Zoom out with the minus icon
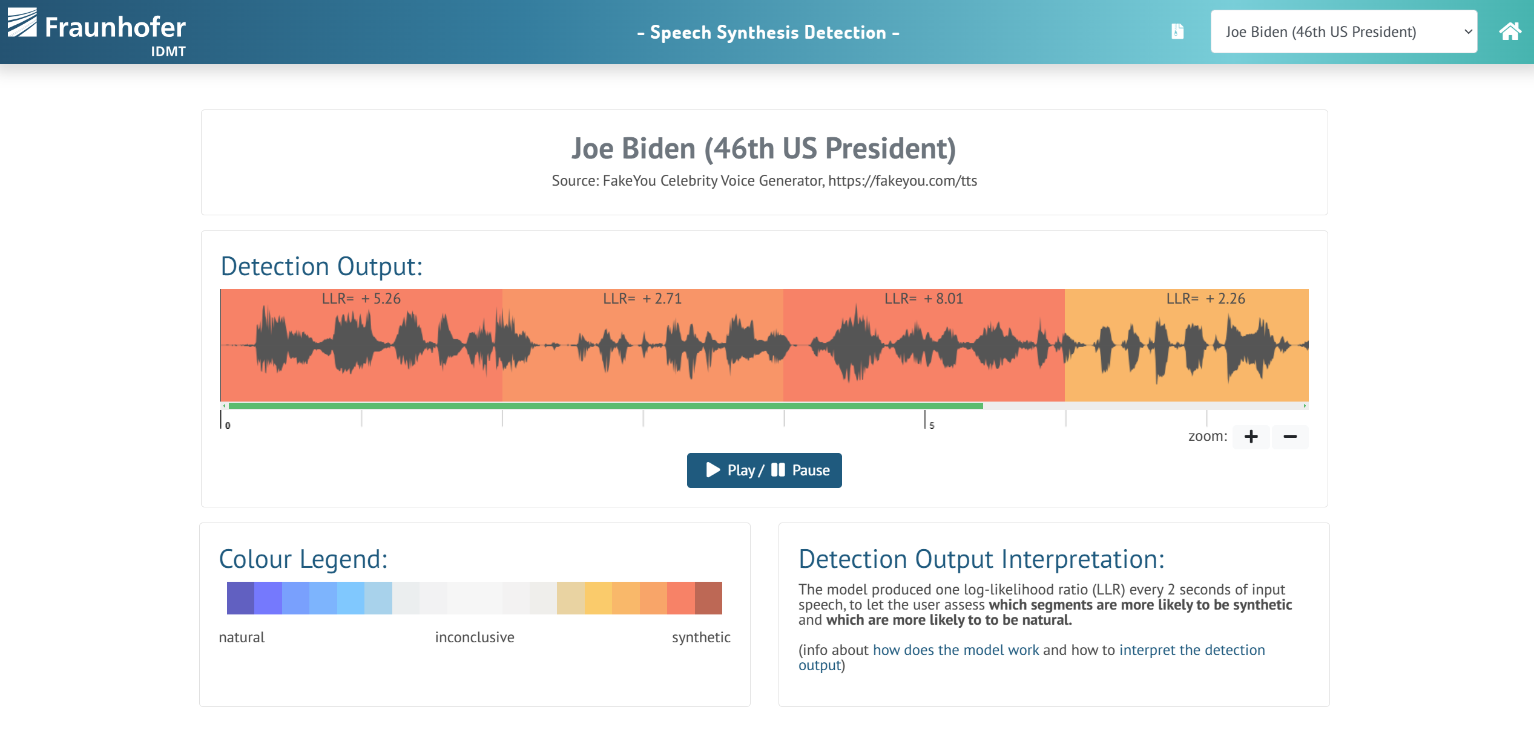The width and height of the screenshot is (1534, 736). click(x=1289, y=437)
